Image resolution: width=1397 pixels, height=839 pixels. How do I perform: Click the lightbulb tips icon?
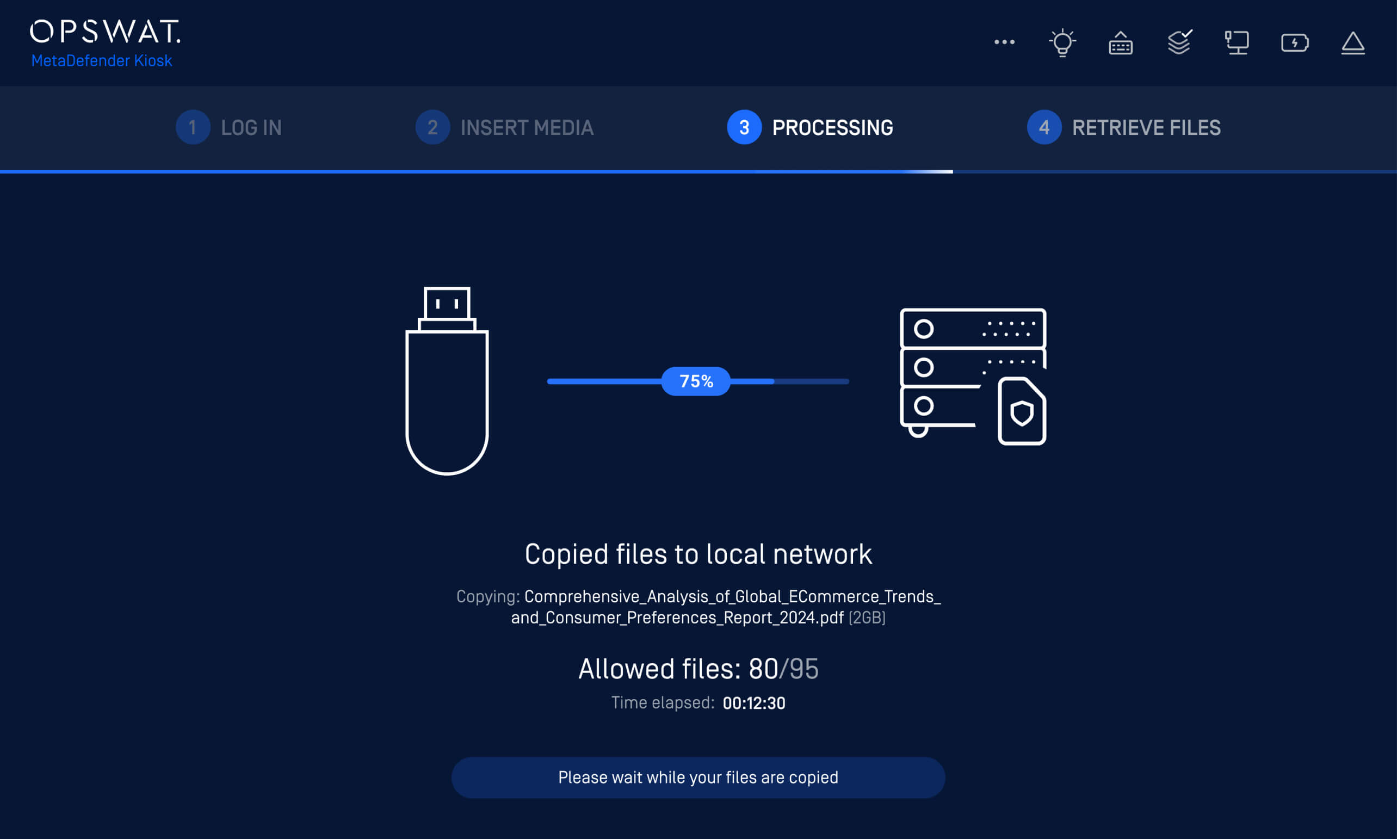1062,42
